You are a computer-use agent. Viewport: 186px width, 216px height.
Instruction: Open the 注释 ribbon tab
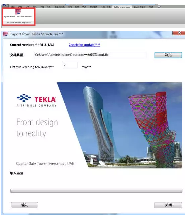42,7
